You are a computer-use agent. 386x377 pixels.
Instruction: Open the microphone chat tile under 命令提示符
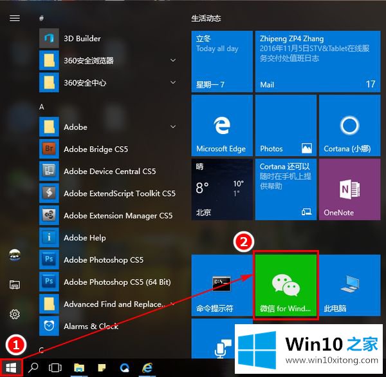(x=222, y=338)
